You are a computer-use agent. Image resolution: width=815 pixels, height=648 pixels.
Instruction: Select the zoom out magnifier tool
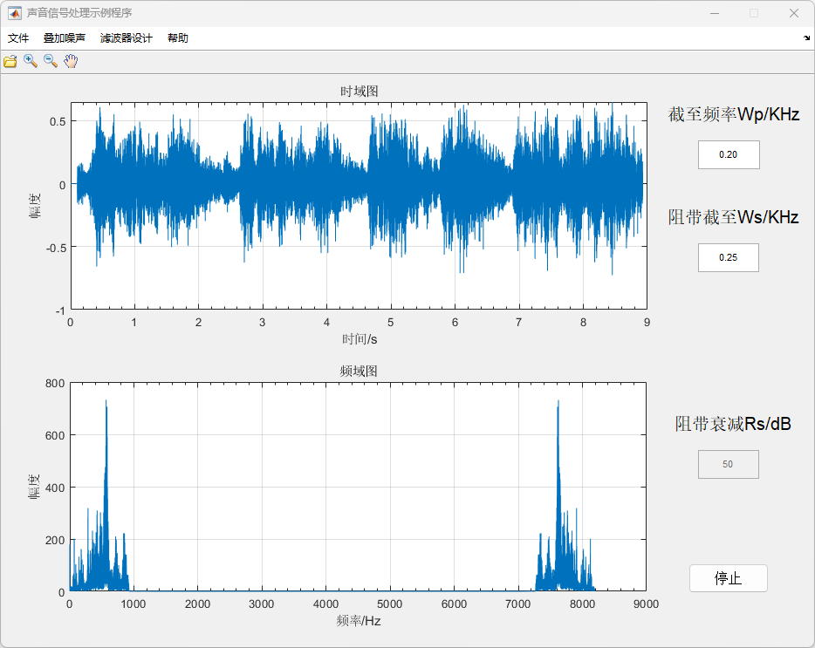pos(51,61)
